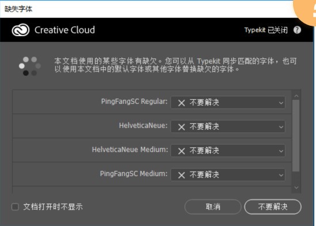The width and height of the screenshot is (316, 226).
Task: Open help via question mark icon
Action: tap(297, 30)
